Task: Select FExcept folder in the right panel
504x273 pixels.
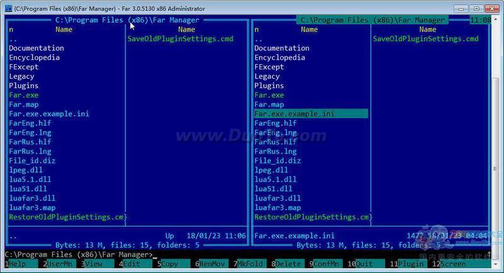Action: (269, 67)
